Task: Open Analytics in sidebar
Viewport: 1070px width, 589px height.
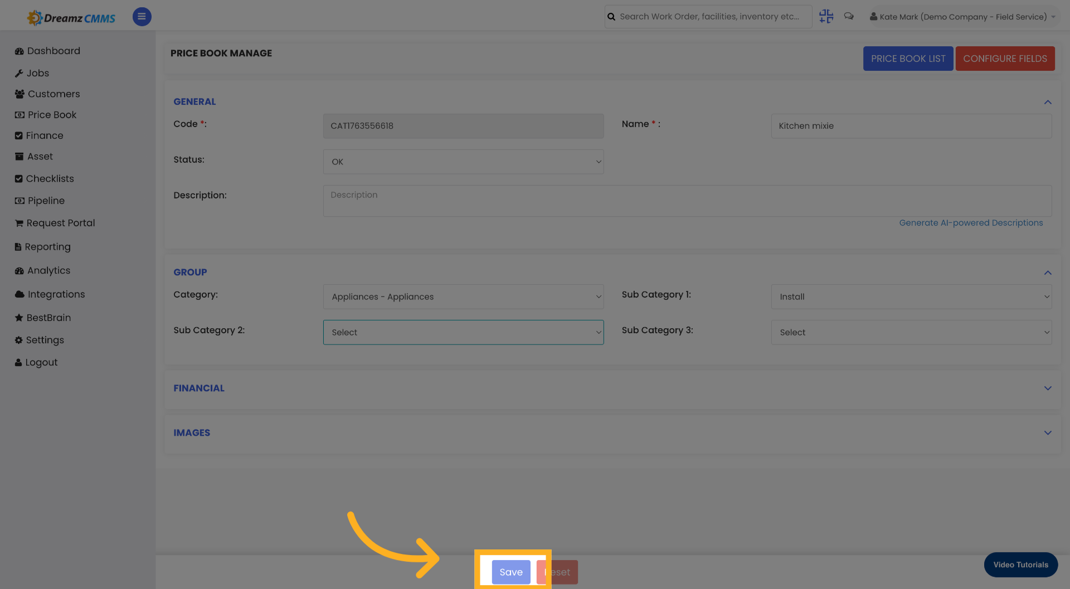Action: pyautogui.click(x=49, y=270)
